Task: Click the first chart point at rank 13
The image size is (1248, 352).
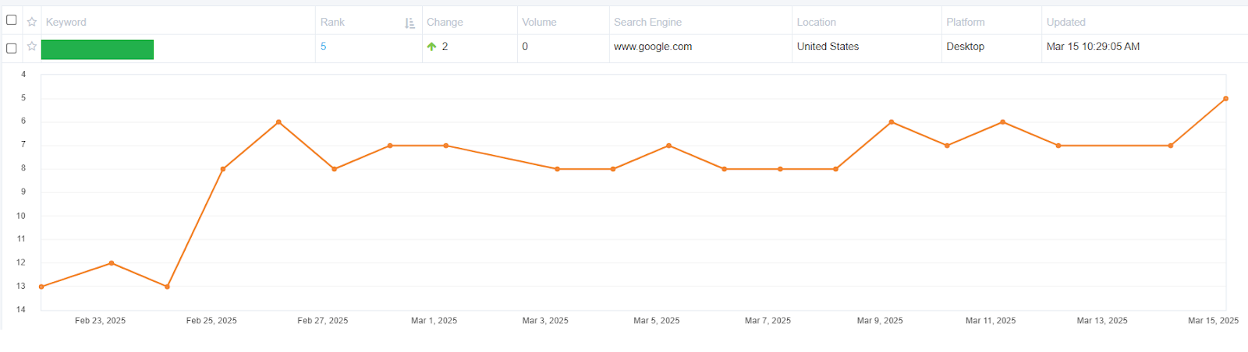Action: click(41, 287)
